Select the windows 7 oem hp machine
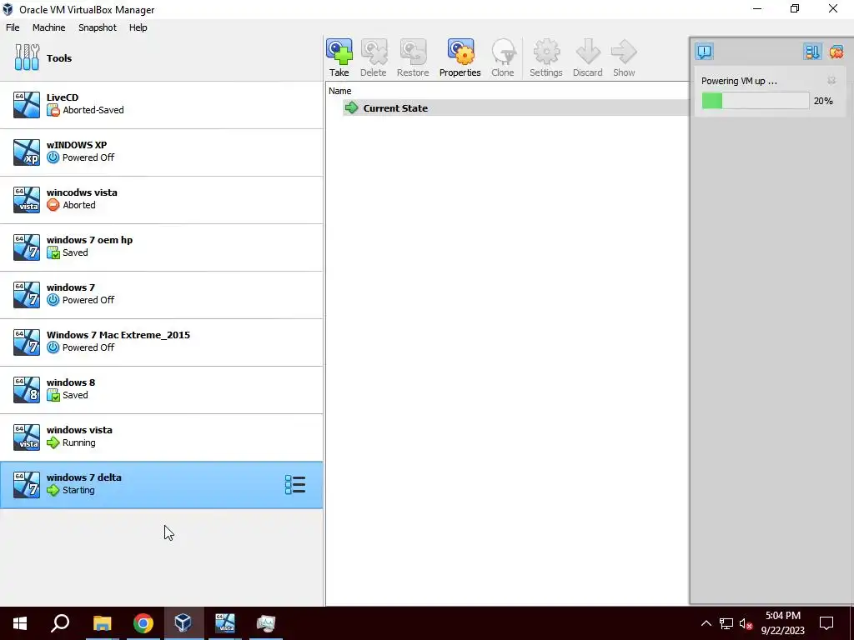The image size is (854, 640). pos(161,247)
